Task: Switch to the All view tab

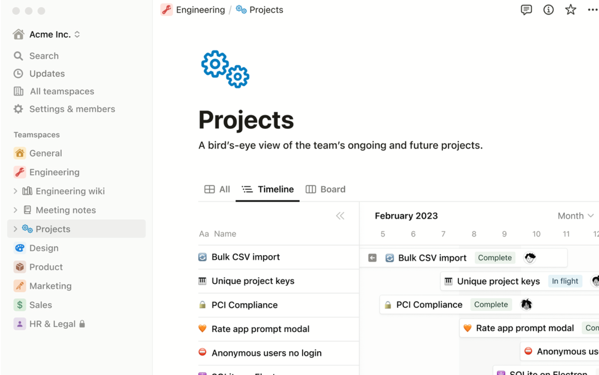Action: click(x=217, y=189)
